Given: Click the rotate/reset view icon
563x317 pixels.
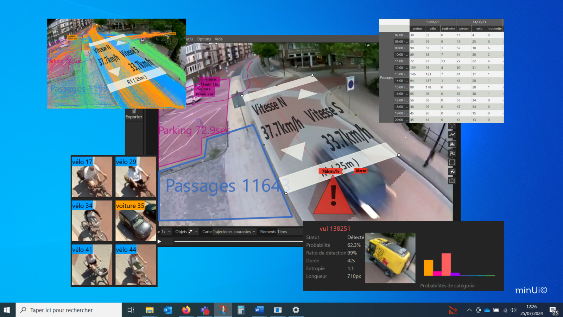Looking at the screenshot, I should (452, 172).
